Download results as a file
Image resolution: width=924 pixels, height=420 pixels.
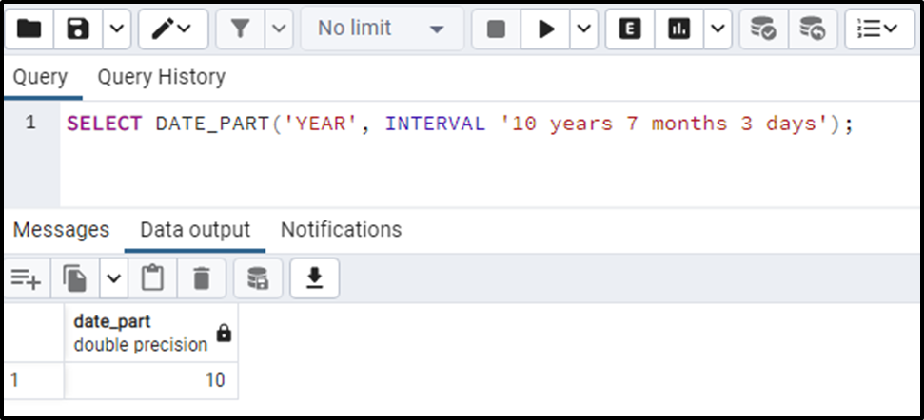[315, 278]
